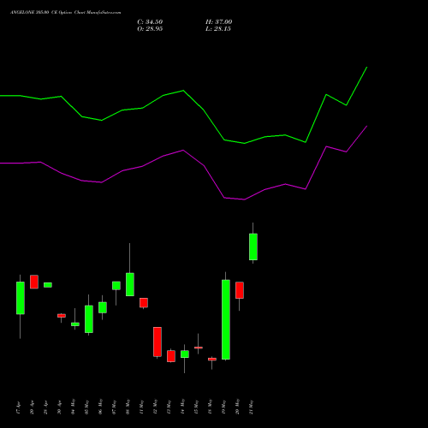Click the red candle for 20 May
Screen dimensions: 428x428
coord(240,290)
